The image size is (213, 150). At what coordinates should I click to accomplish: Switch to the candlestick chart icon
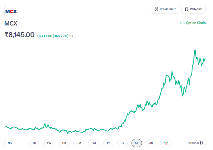(x=165, y=143)
